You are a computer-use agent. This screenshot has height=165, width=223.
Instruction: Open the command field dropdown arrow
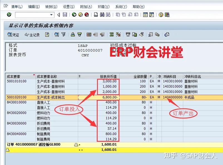[x=51, y=15]
